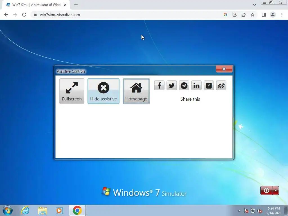
Task: Share via the Telegram icon
Action: point(184,85)
